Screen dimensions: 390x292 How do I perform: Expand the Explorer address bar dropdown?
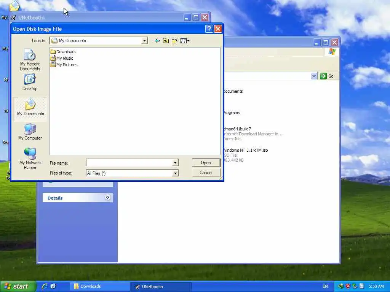[x=314, y=76]
